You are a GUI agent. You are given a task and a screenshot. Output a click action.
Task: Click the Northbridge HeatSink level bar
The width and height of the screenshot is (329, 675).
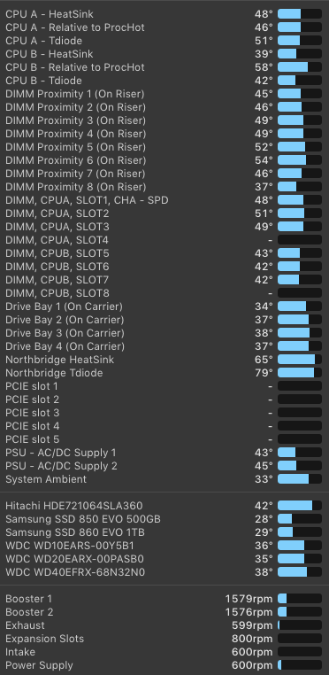point(299,360)
